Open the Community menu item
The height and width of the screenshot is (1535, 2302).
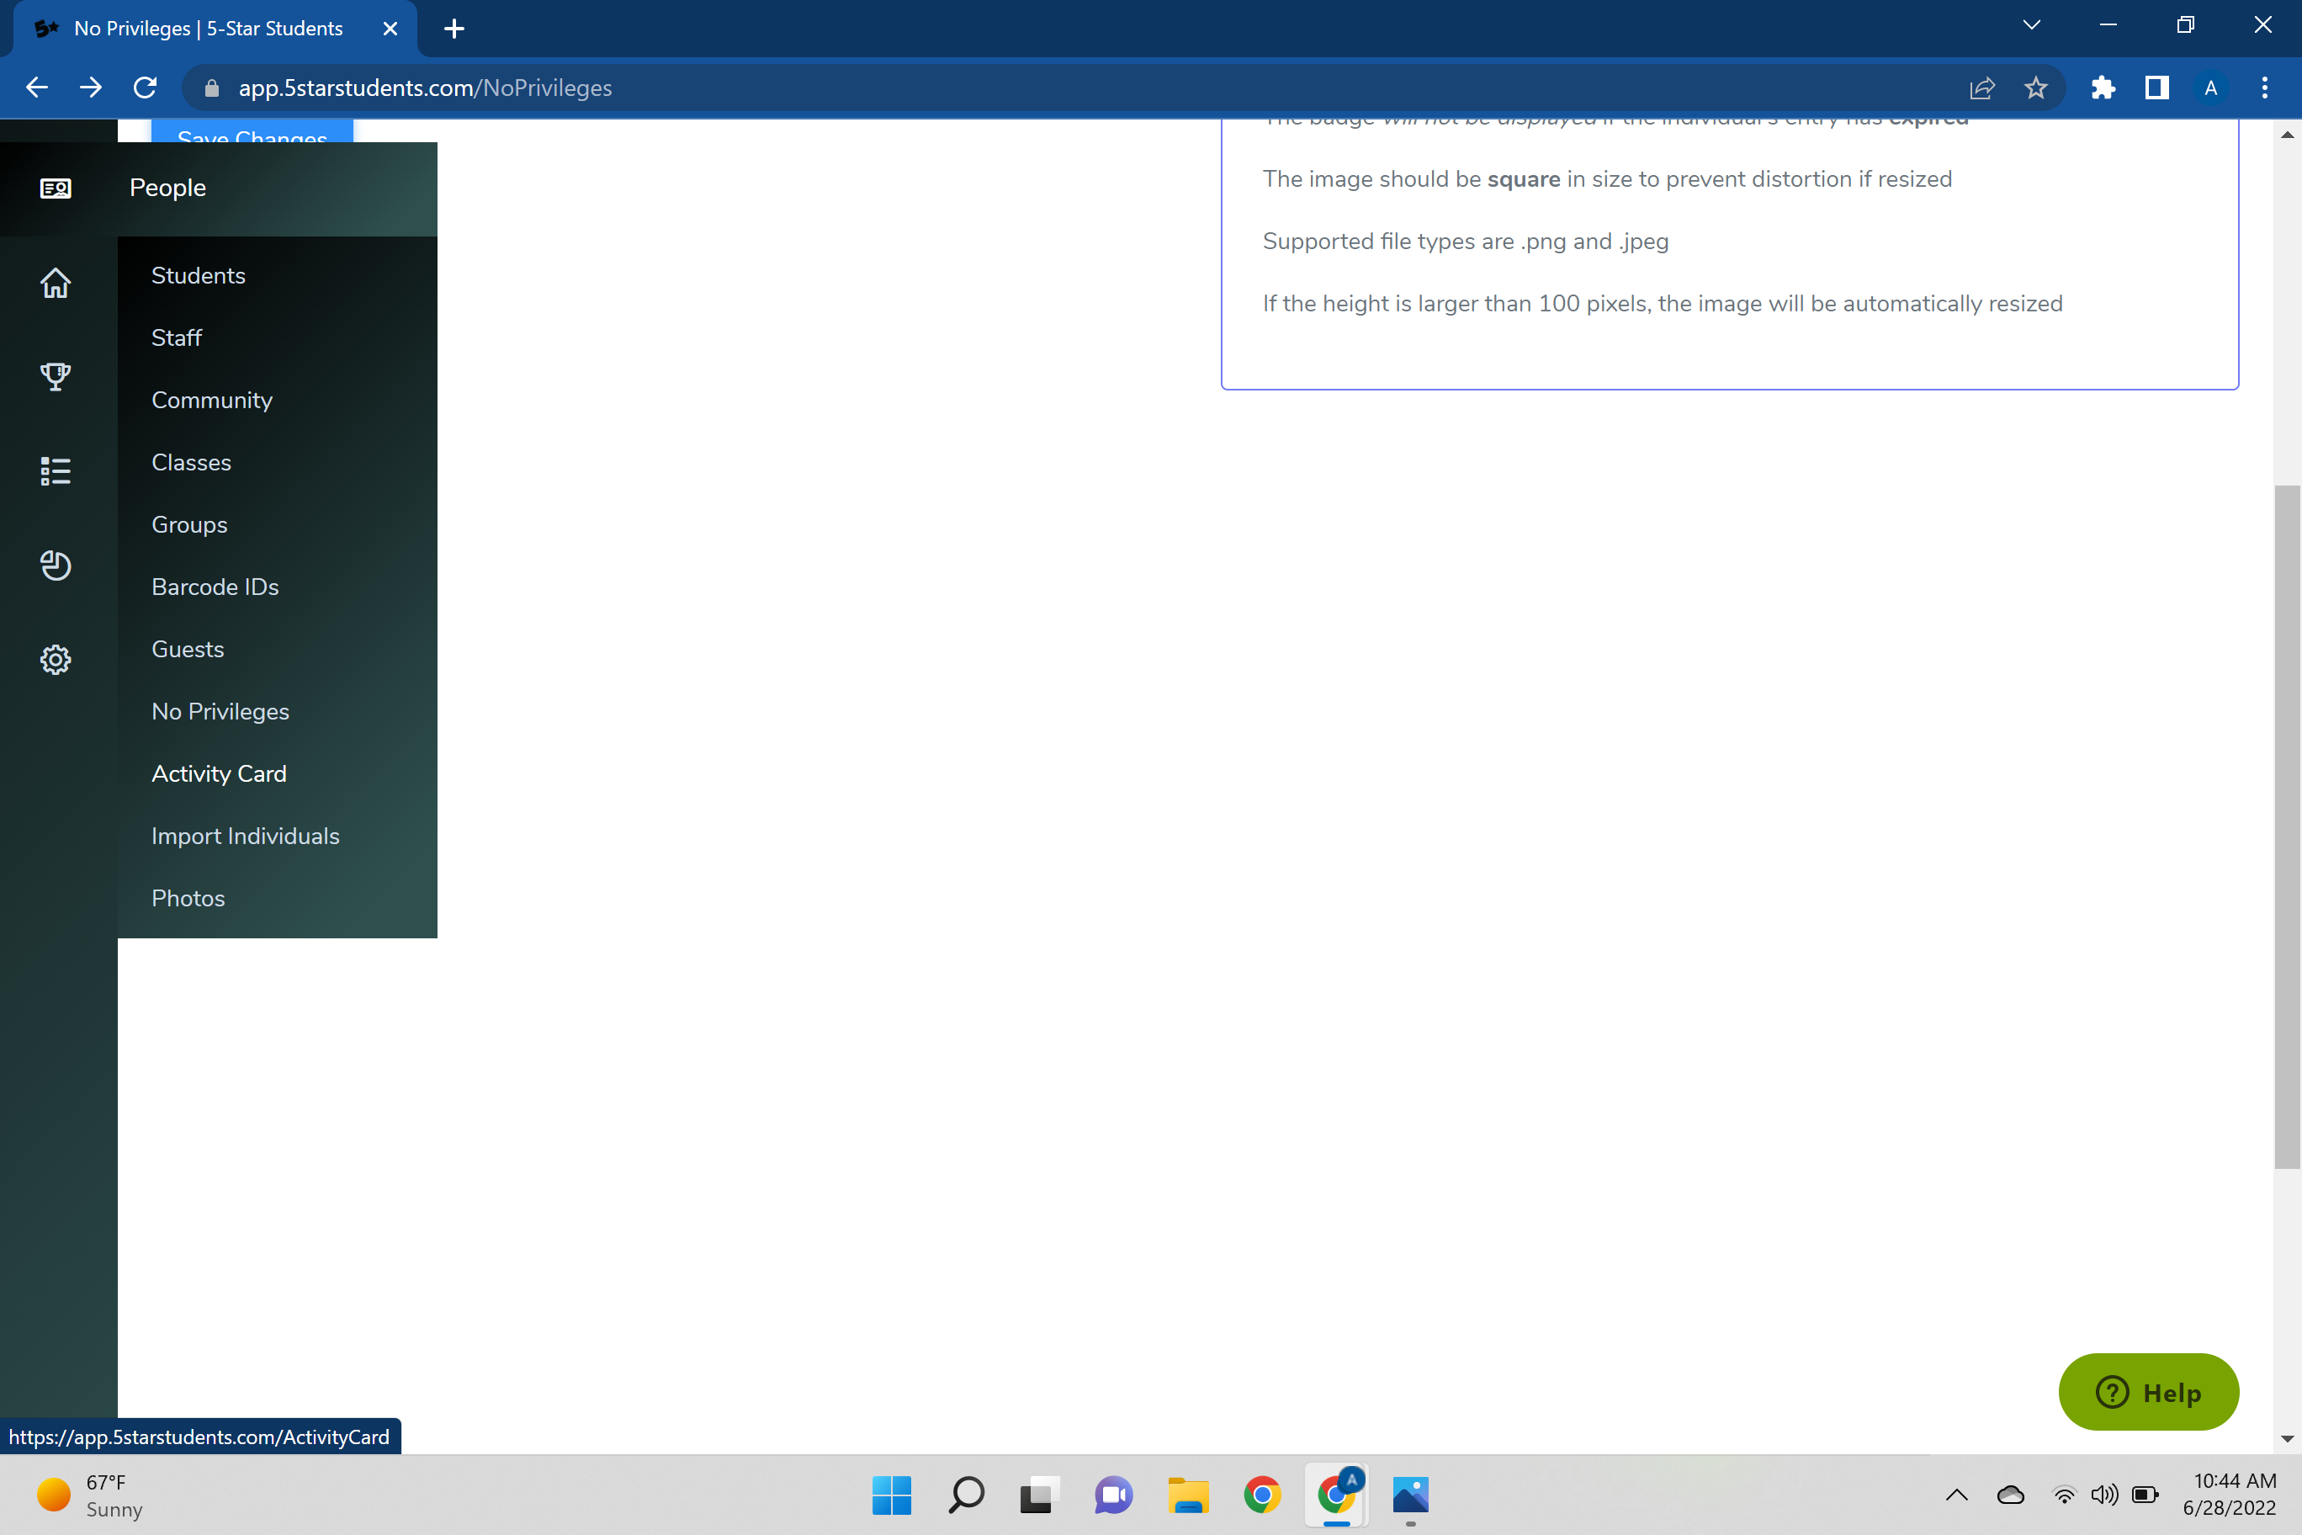coord(212,400)
